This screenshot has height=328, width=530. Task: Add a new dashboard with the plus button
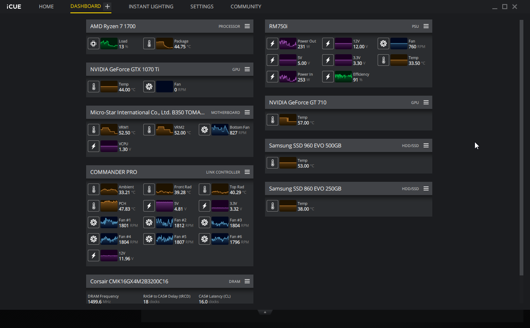point(107,6)
